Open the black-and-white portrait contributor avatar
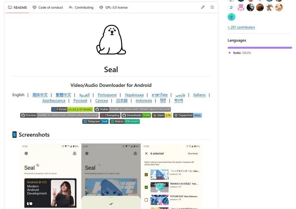Viewport: 296px width, 209px height. 250,7
